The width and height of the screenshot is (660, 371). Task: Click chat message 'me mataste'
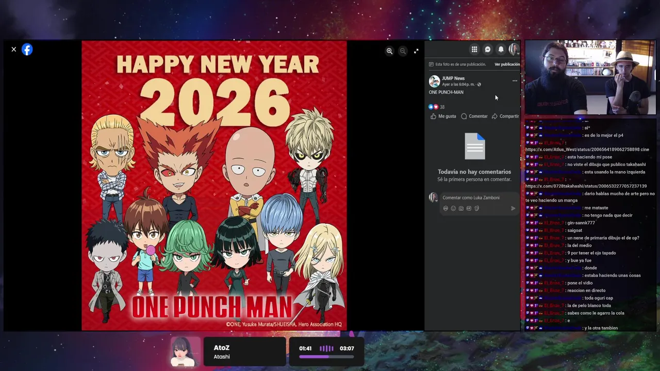coord(596,208)
